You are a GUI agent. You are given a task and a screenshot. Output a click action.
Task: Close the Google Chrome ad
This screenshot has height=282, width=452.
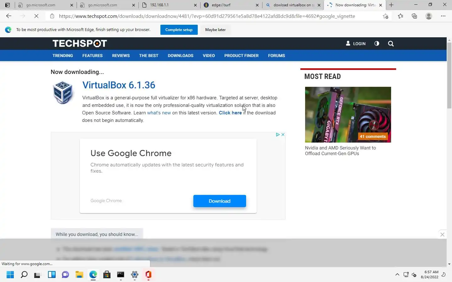coord(283,134)
